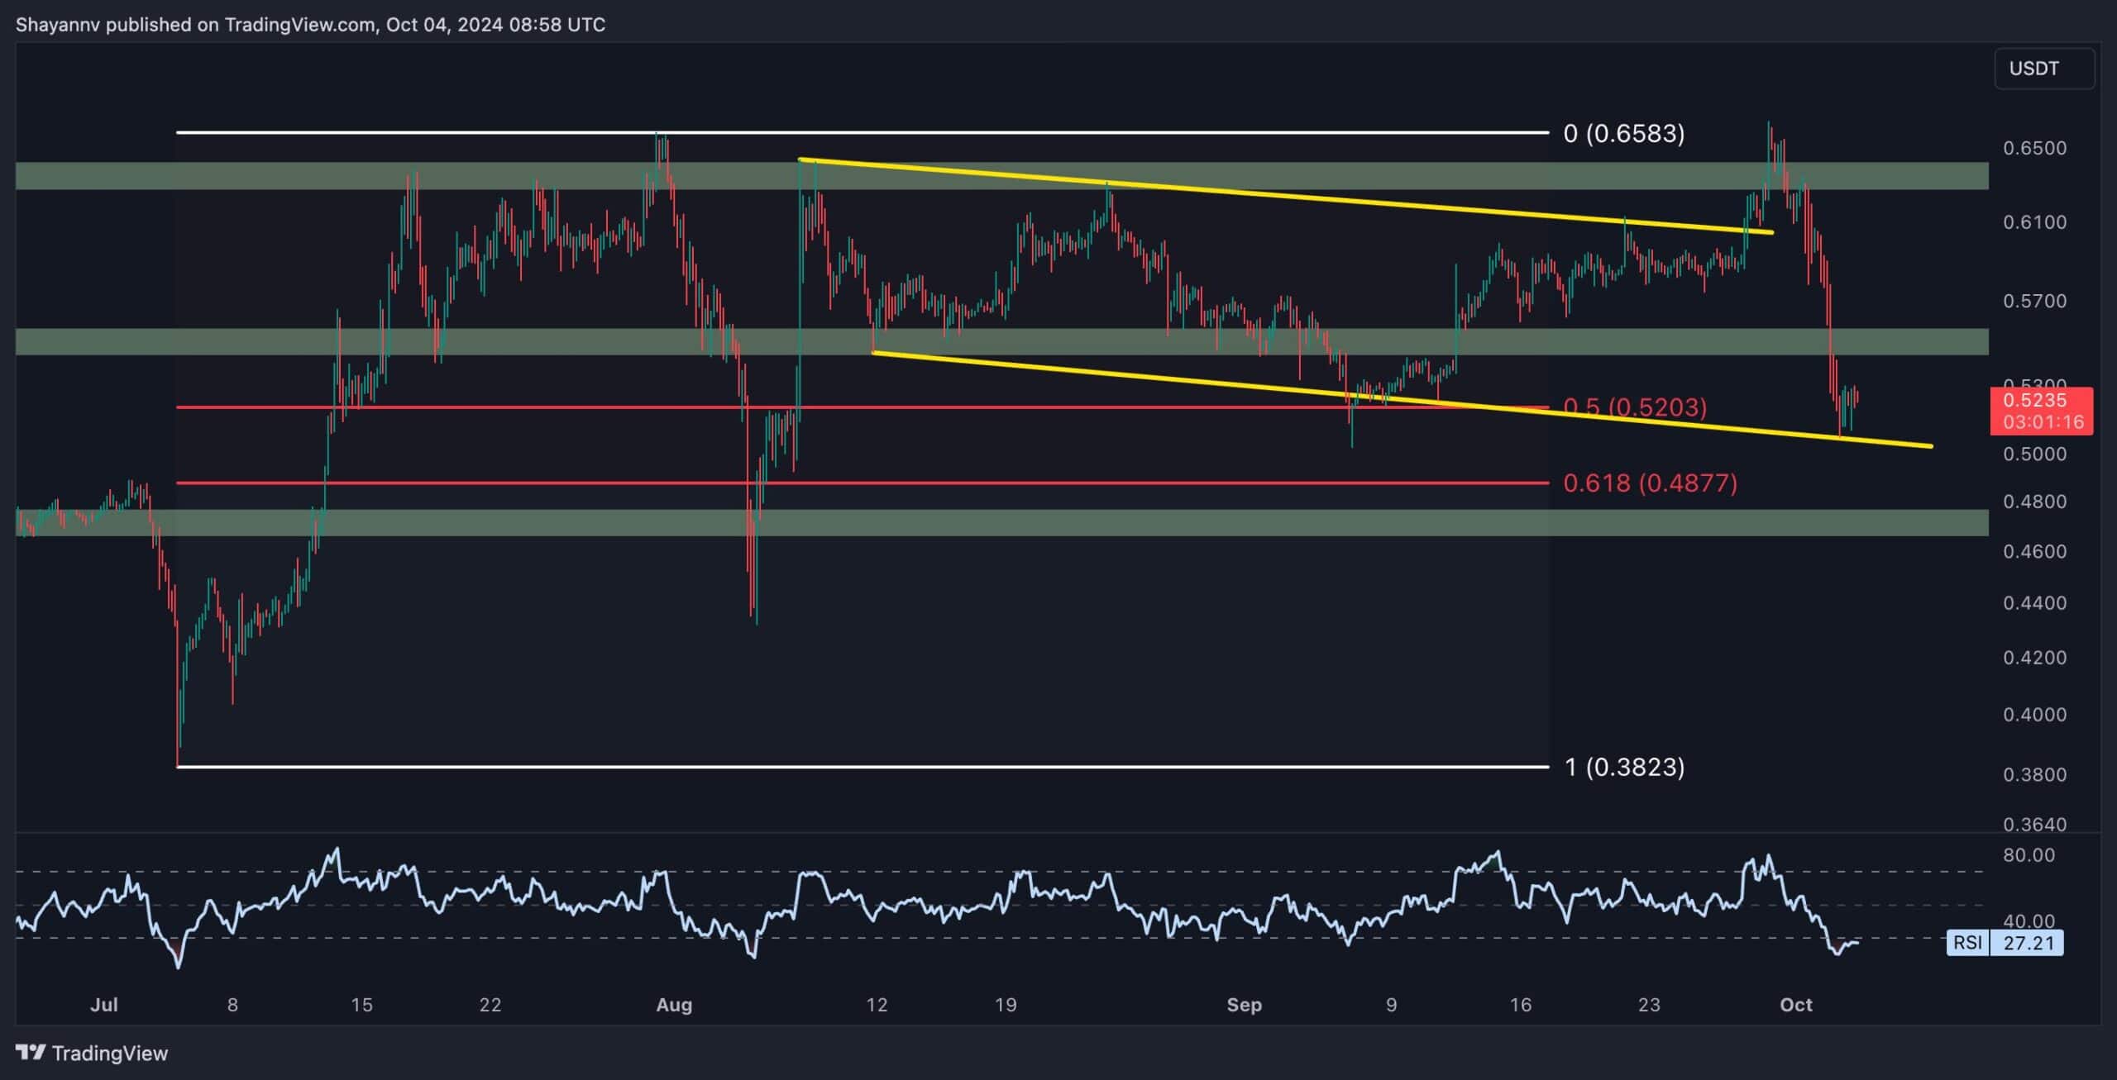Screen dimensions: 2117x1080
Task: Open the Shayannv author profile link
Action: pos(57,24)
